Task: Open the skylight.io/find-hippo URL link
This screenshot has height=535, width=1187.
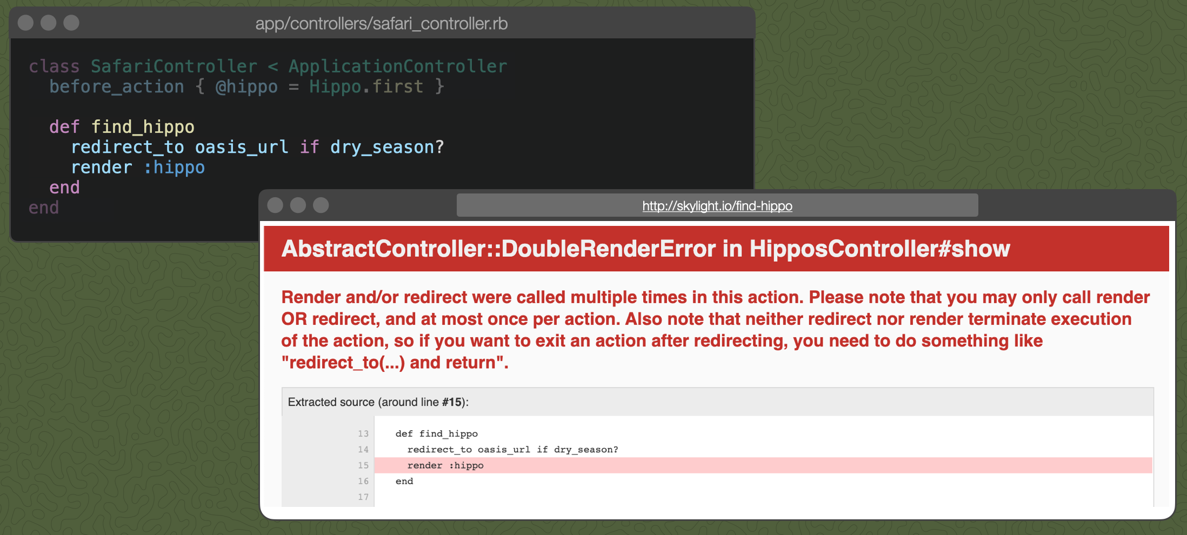Action: click(x=716, y=206)
